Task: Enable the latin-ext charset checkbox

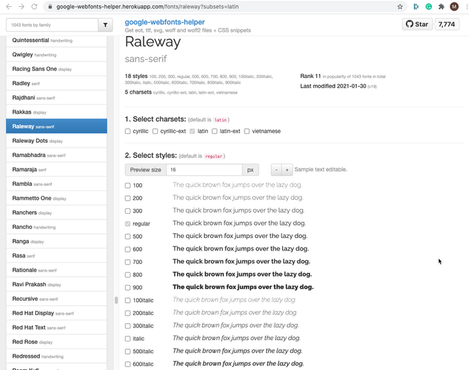Action: point(214,131)
